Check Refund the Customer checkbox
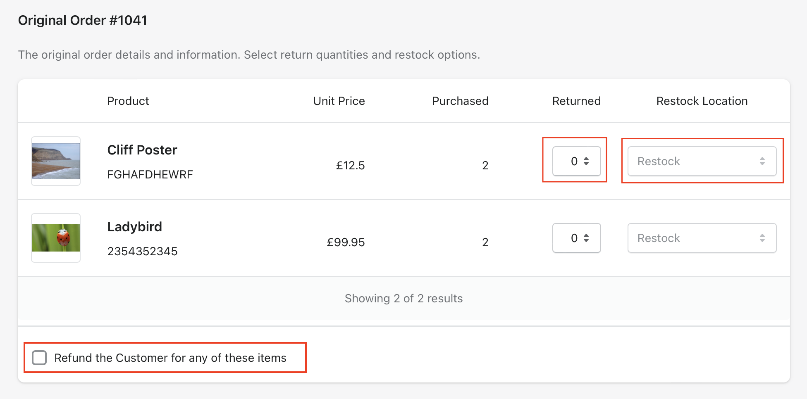This screenshot has height=399, width=807. 39,358
